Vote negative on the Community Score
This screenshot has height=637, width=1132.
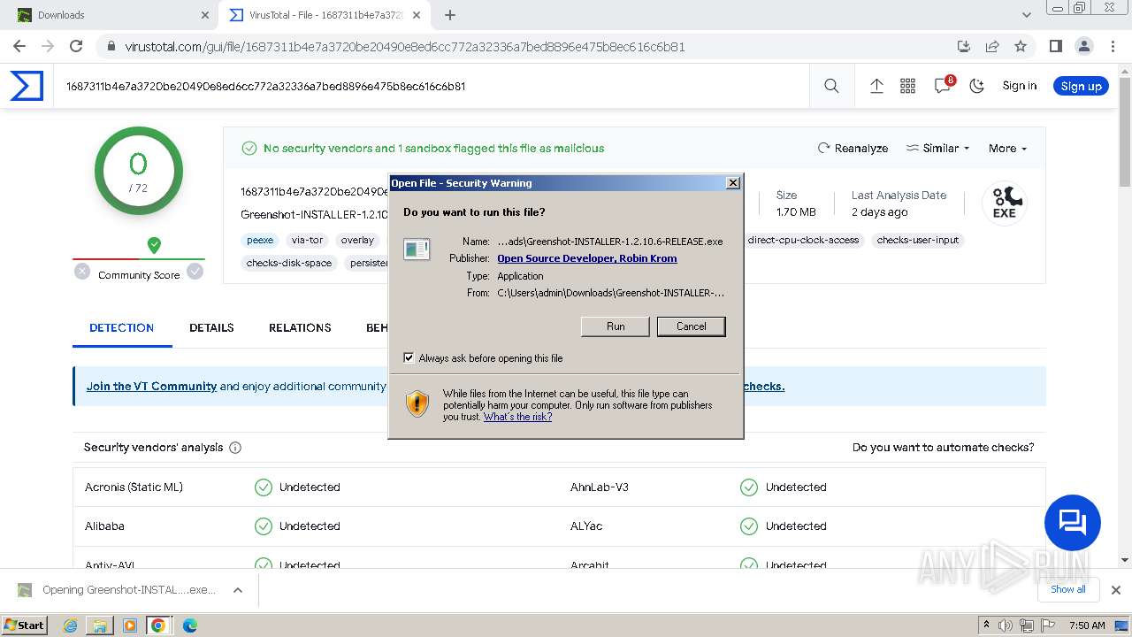(x=82, y=272)
